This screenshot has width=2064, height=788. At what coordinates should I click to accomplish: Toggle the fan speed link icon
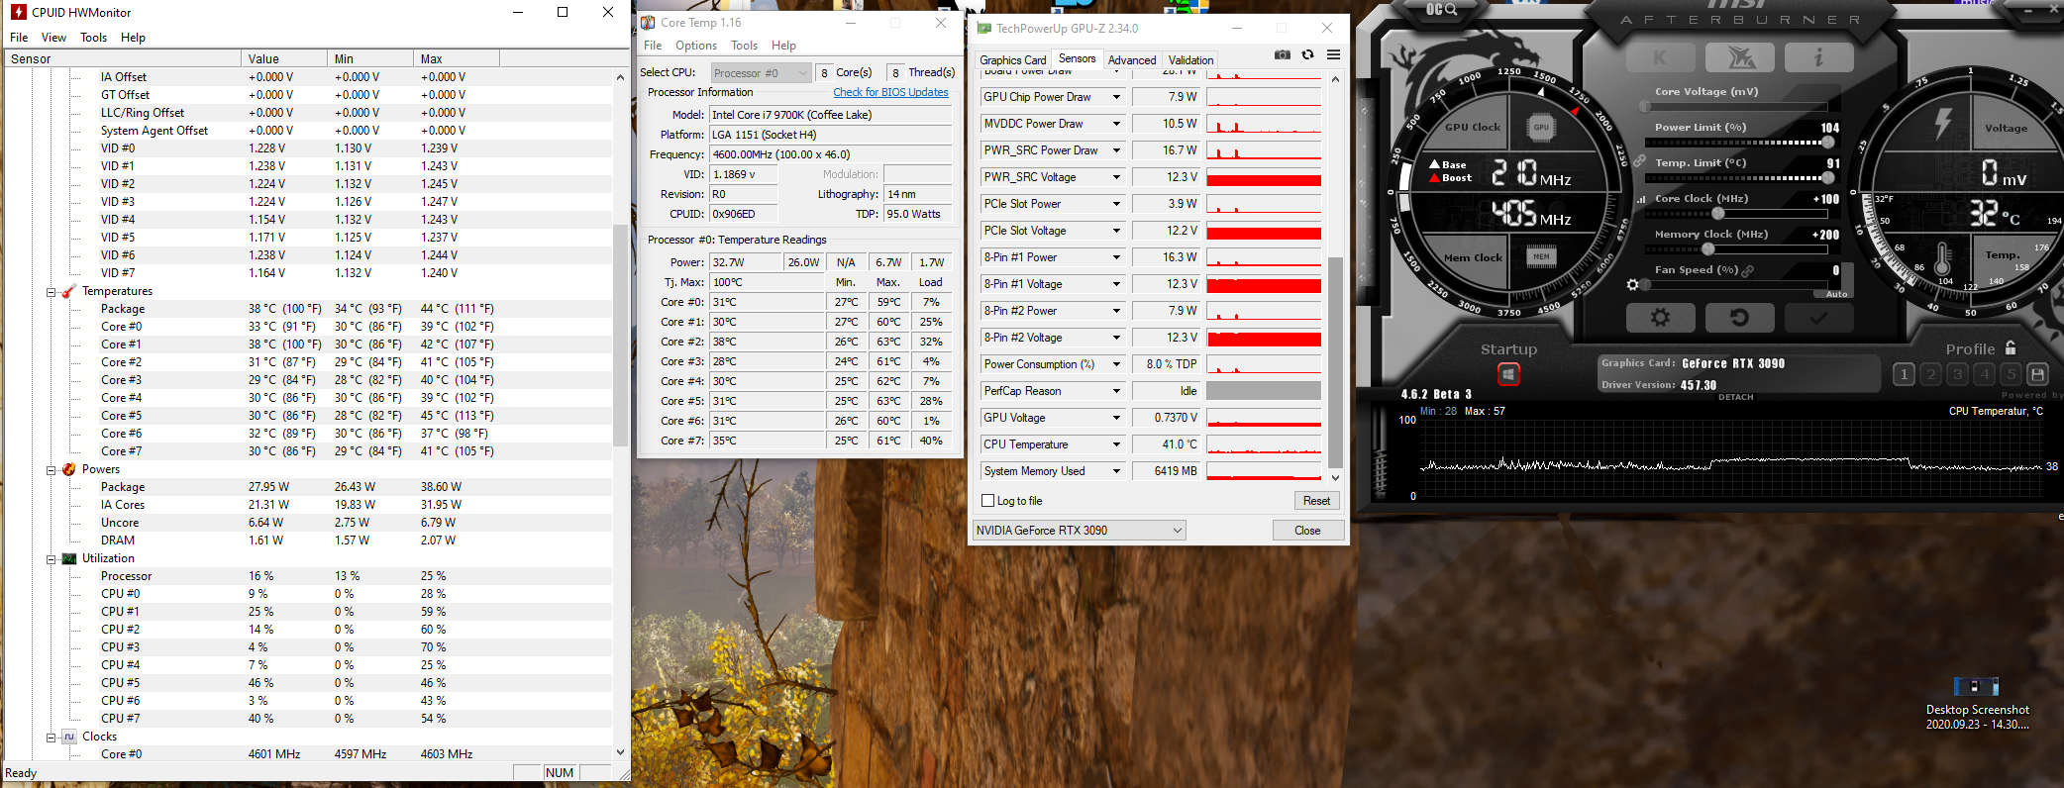[1748, 270]
